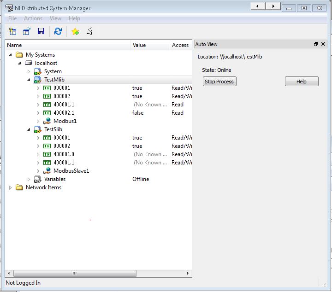Open the Help menu
The image size is (332, 292).
coord(74,18)
